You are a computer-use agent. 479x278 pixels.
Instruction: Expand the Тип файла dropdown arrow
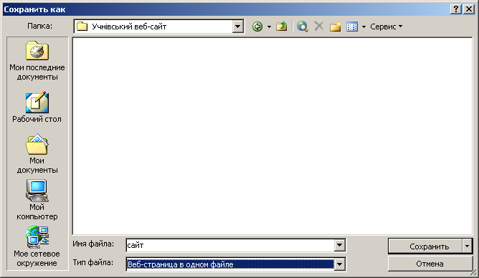point(339,264)
